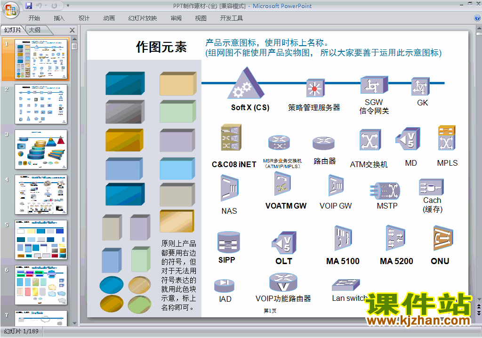Select the SIPP icon
482x338 pixels.
pos(228,242)
